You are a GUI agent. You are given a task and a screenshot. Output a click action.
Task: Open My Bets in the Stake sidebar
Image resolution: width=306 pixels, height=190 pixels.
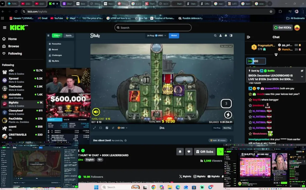tap(54, 61)
